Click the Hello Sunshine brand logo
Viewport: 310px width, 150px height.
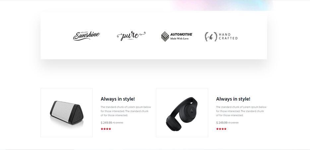(x=87, y=36)
